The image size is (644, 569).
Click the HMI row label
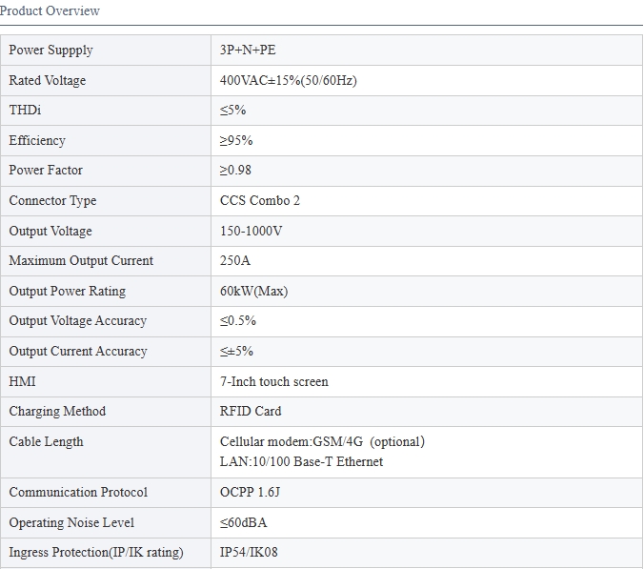(x=23, y=381)
